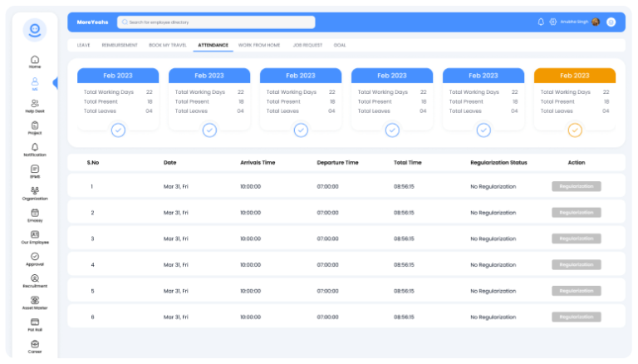The width and height of the screenshot is (638, 364).
Task: Open Approval from the sidebar
Action: (x=35, y=258)
